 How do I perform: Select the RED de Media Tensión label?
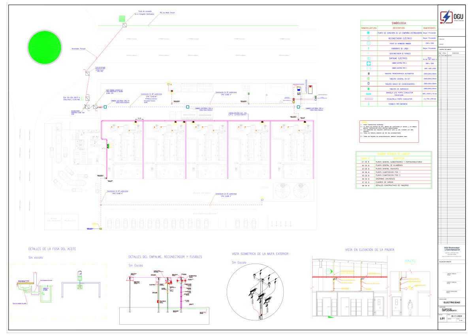[x=167, y=13]
